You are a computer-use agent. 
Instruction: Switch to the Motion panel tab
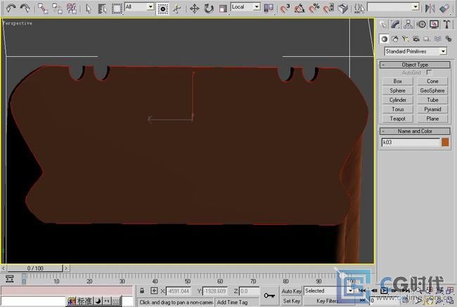point(421,25)
